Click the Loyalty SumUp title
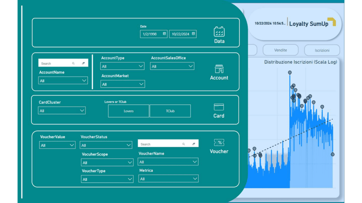Image resolution: width=362 pixels, height=203 pixels. pos(309,24)
